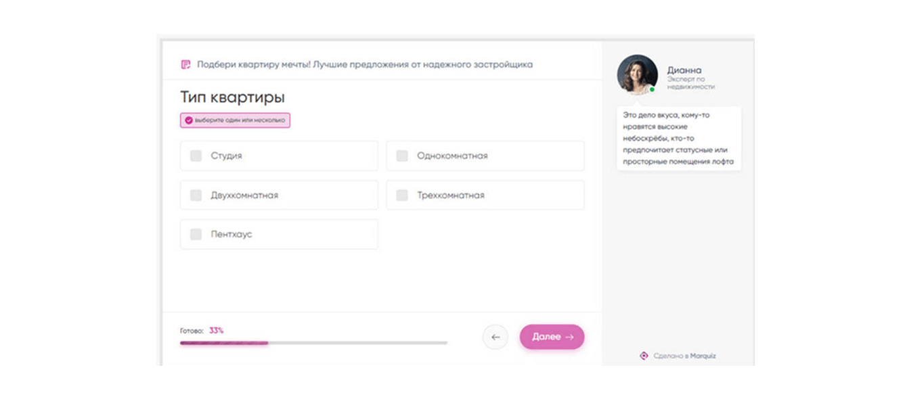Click the 33% progress label
The height and width of the screenshot is (399, 907).
click(216, 331)
